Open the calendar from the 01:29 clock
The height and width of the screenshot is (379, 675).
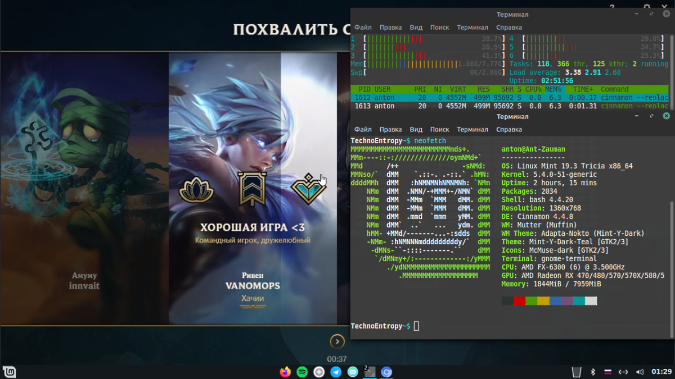[661, 372]
